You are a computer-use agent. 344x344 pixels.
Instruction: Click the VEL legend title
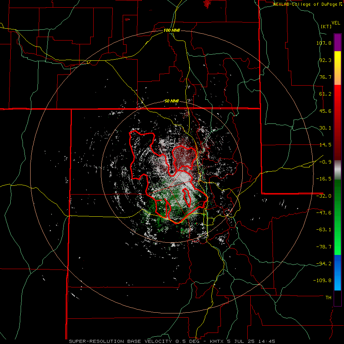tap(336, 23)
